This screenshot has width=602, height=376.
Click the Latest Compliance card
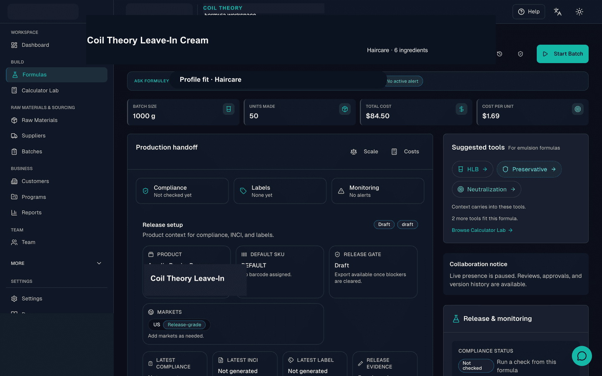175,364
